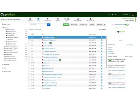Viewport: 137px width, 103px height.
Task: Check the checkbox for row 1.0.5
Action: (29, 48)
